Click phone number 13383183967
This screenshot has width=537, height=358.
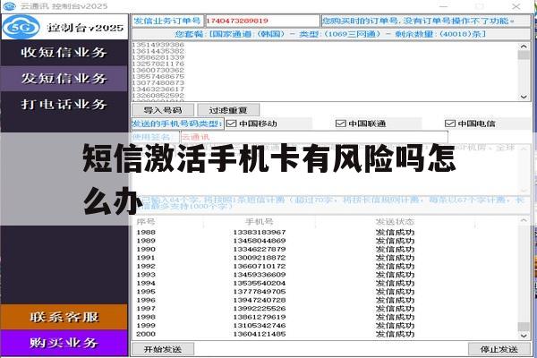point(260,233)
